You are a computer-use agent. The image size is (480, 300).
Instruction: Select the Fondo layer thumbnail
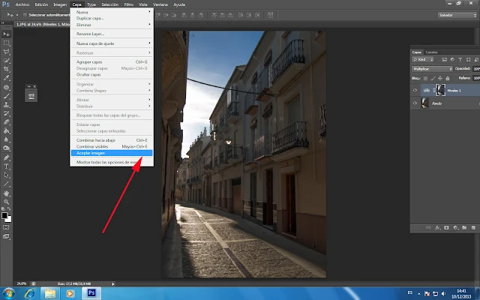coord(425,103)
